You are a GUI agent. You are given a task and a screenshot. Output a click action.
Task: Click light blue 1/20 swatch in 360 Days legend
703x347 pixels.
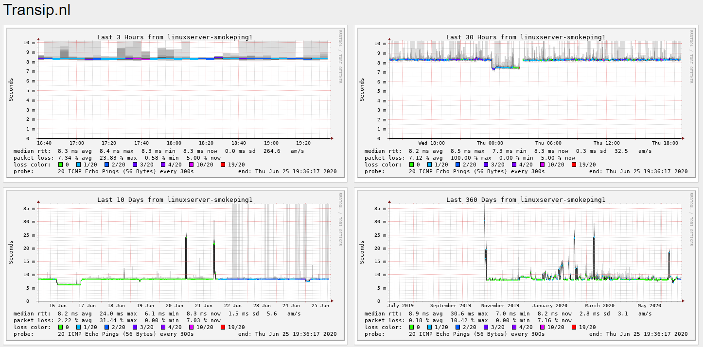coord(431,327)
